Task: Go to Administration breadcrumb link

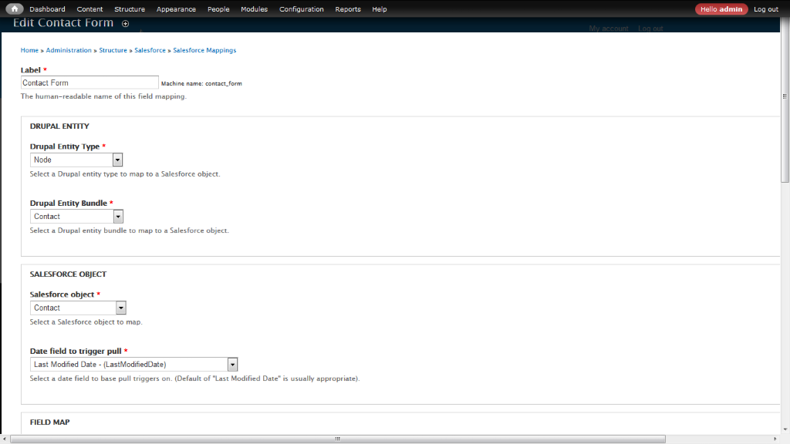Action: [x=69, y=50]
